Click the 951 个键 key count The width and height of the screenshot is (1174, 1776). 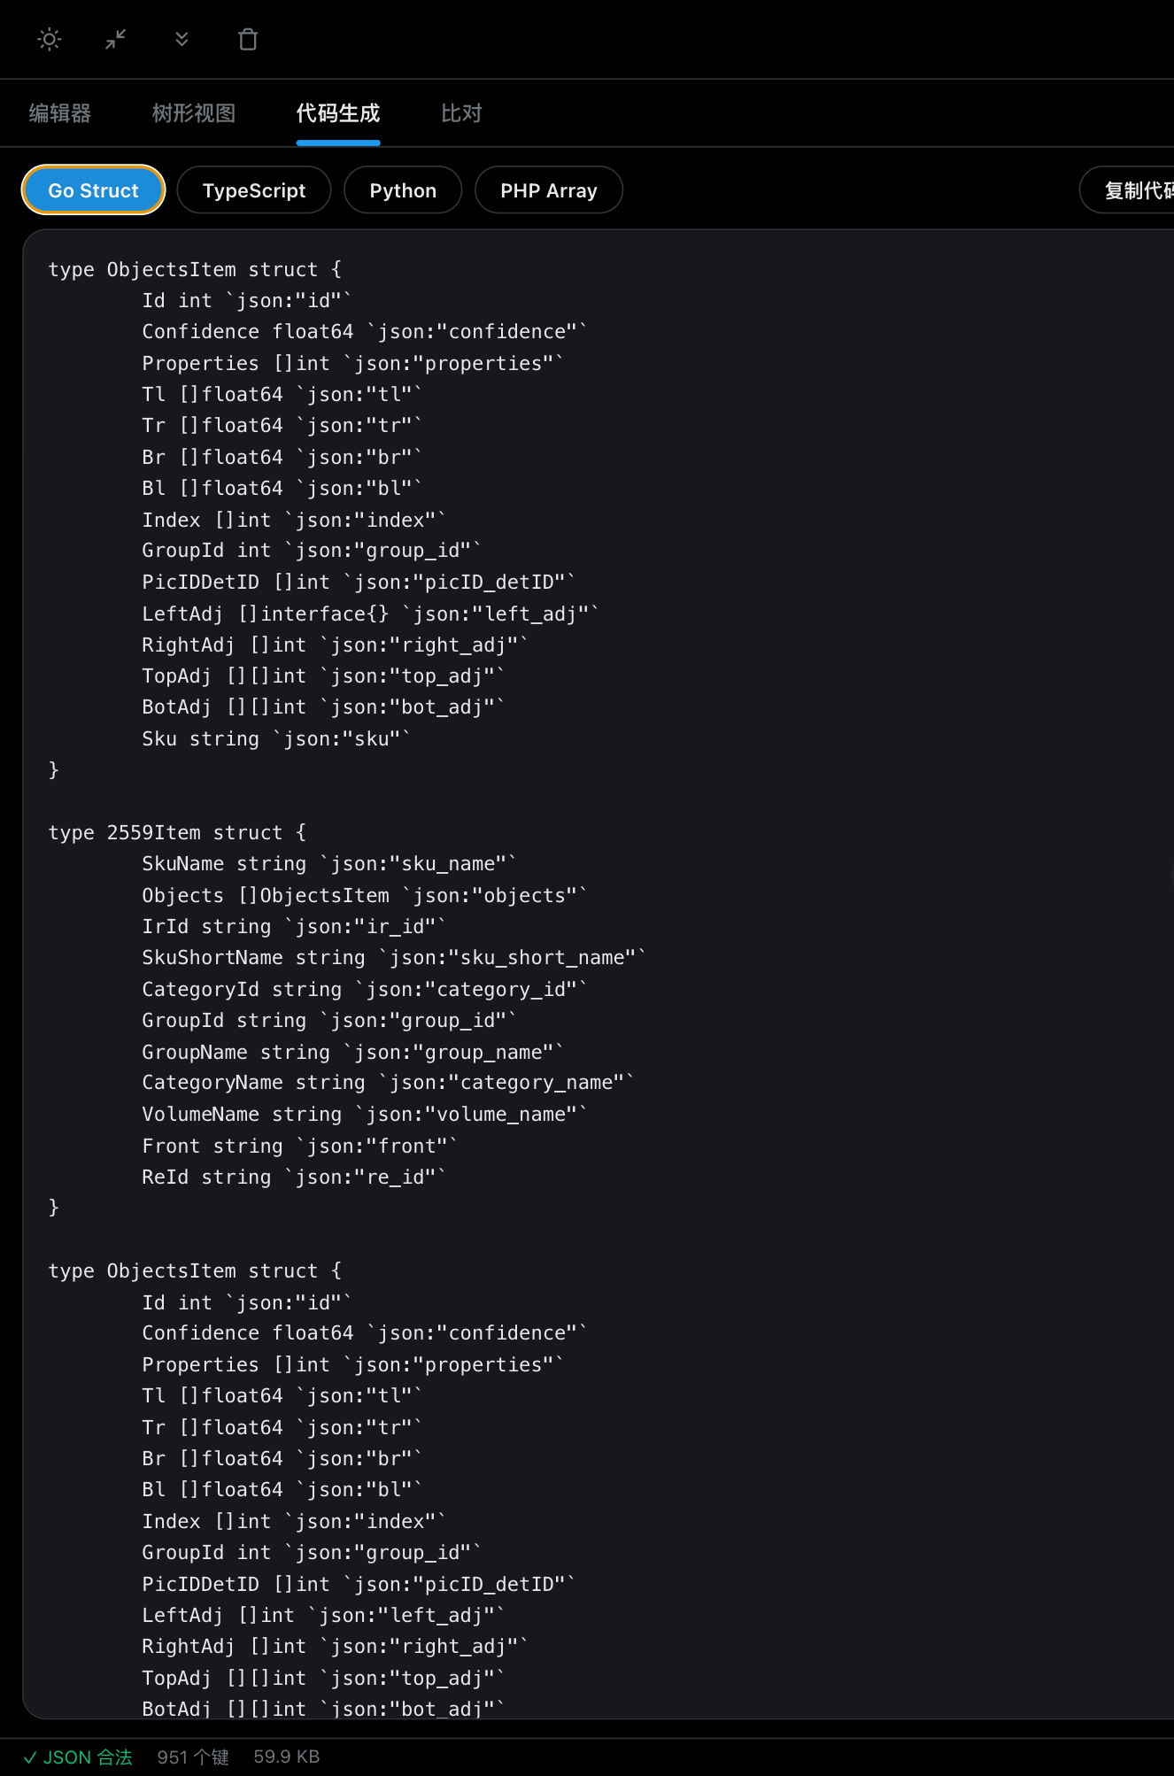[x=193, y=1757]
